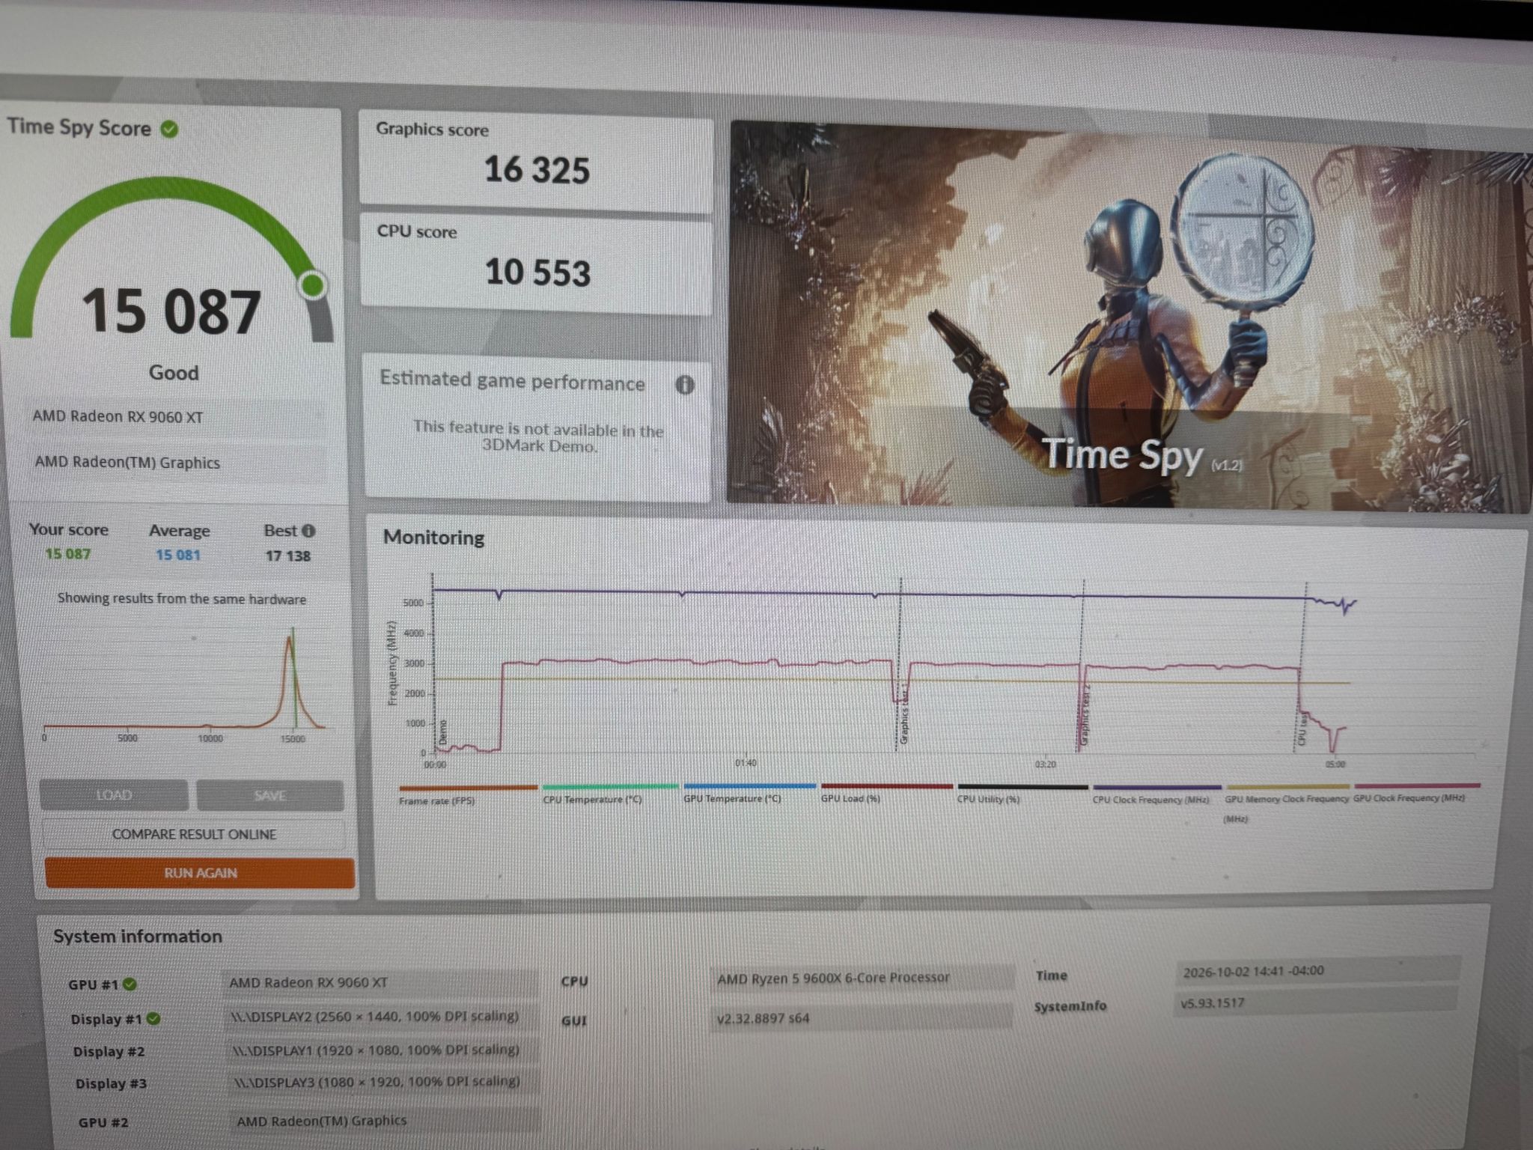
Task: Toggle GPU Temperature legend series
Action: [x=749, y=793]
